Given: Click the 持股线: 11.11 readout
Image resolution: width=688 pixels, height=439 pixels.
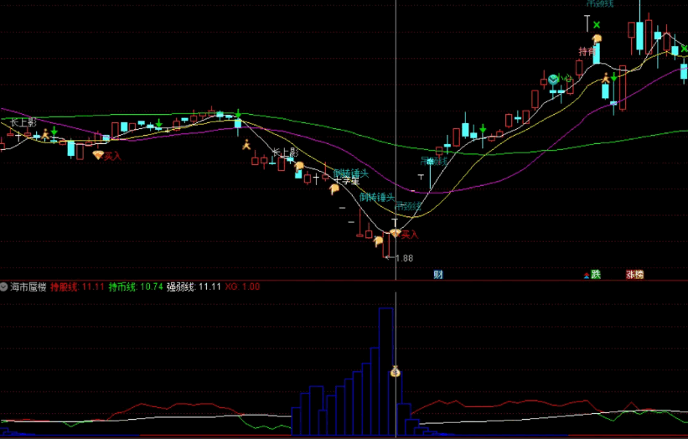Looking at the screenshot, I should click(x=77, y=287).
